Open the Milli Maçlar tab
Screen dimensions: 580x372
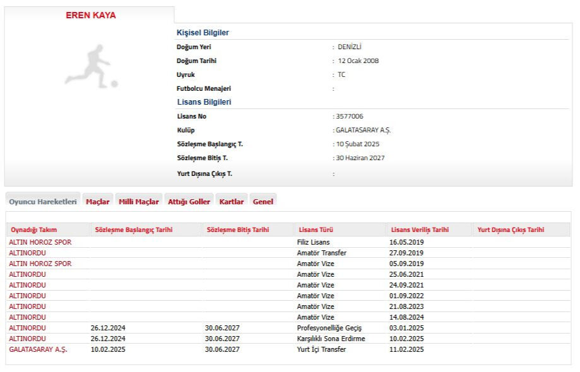tap(139, 202)
